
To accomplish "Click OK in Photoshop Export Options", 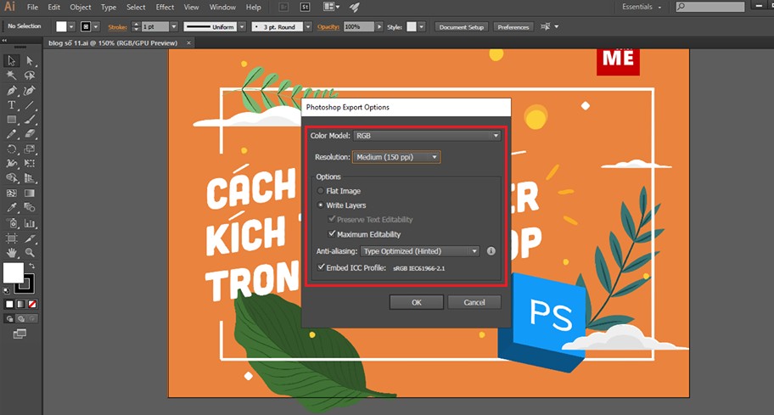I will [x=416, y=302].
